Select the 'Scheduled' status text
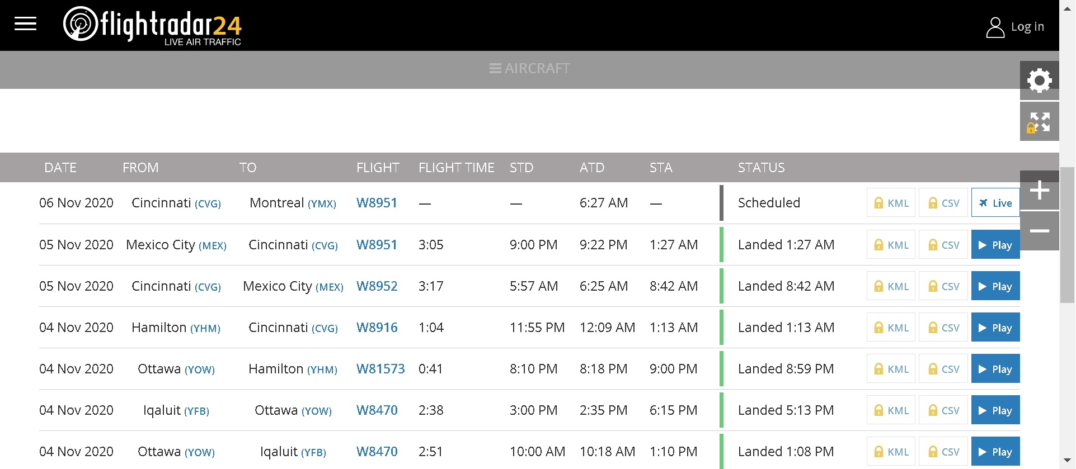 [769, 203]
